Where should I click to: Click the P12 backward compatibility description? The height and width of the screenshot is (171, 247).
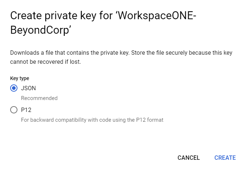(92, 120)
